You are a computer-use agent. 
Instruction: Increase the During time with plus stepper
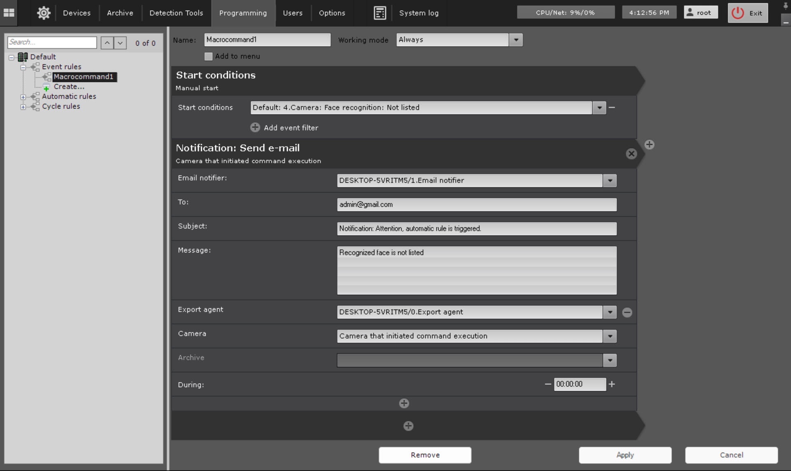(x=612, y=384)
